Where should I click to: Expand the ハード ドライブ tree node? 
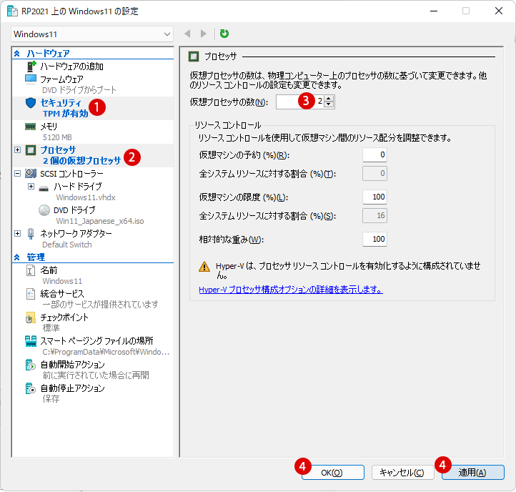(x=31, y=187)
